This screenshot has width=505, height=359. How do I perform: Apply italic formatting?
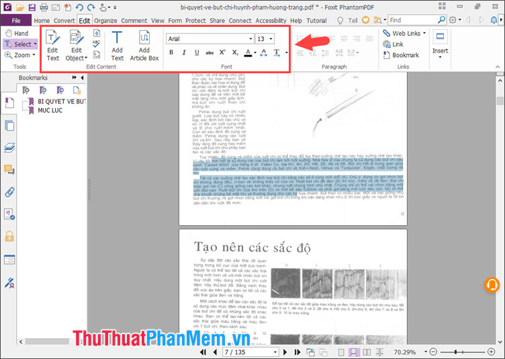pos(184,52)
